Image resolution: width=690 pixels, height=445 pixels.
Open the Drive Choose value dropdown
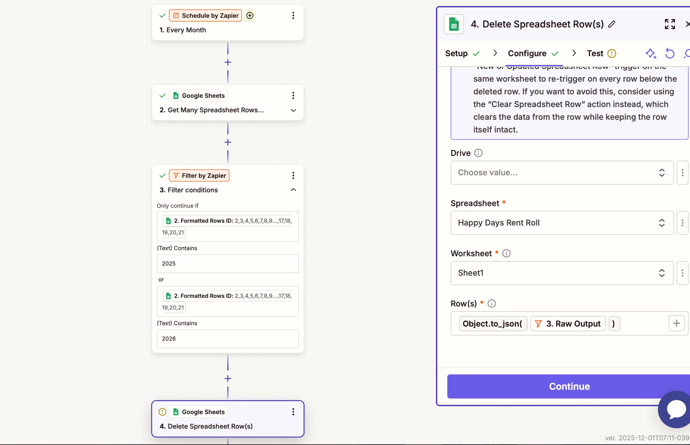click(x=562, y=173)
